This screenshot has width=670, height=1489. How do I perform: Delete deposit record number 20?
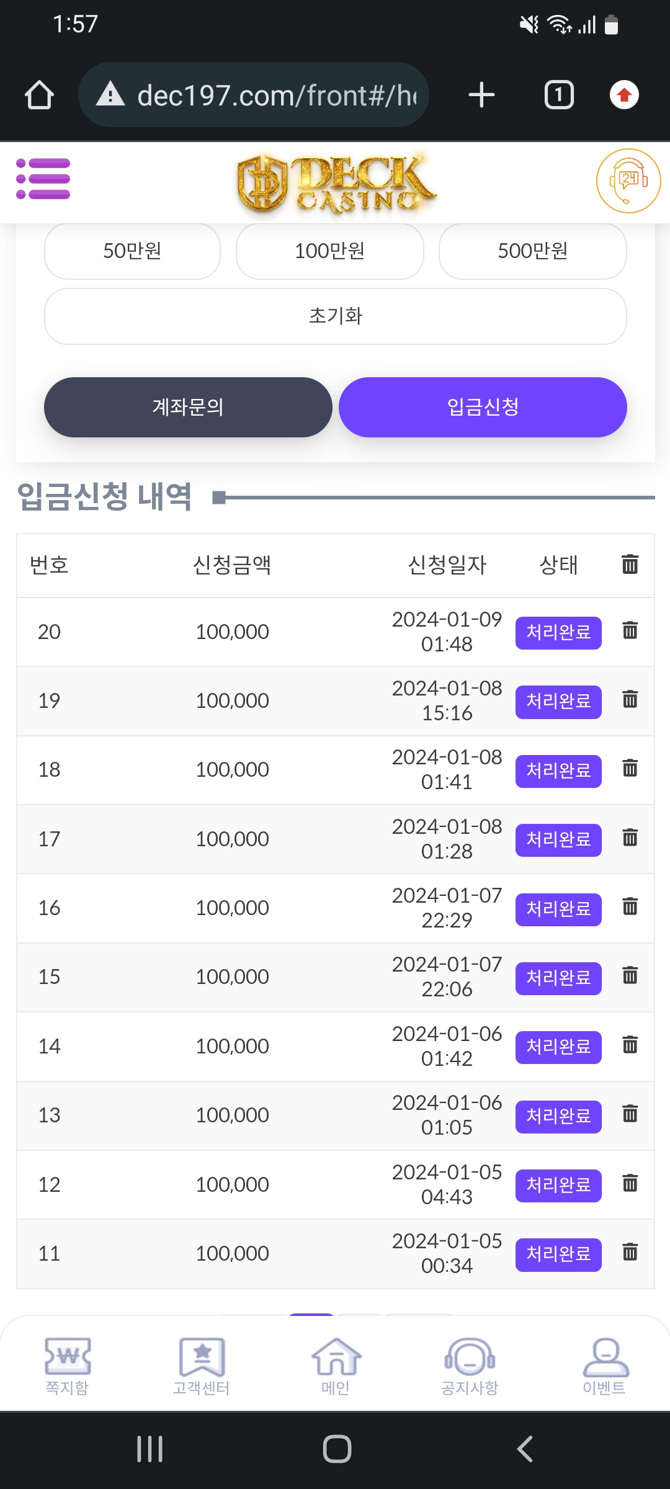(630, 631)
